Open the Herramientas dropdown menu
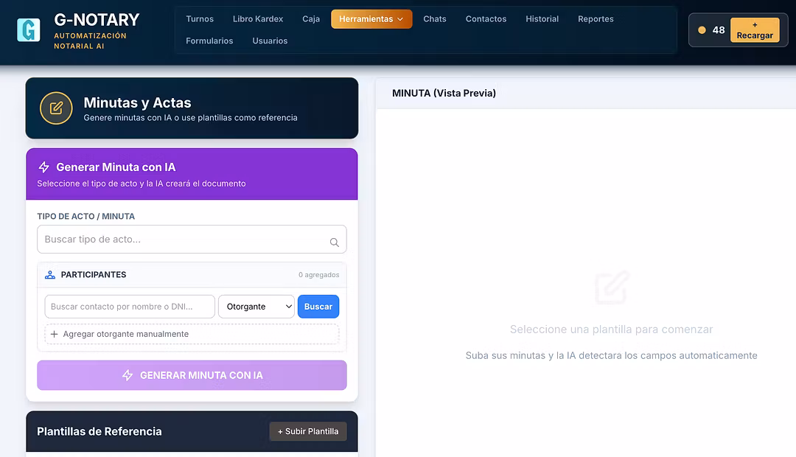Image resolution: width=796 pixels, height=457 pixels. click(371, 19)
